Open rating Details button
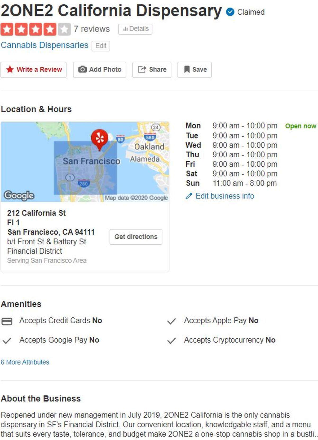Image resolution: width=318 pixels, height=440 pixels. pyautogui.click(x=135, y=29)
